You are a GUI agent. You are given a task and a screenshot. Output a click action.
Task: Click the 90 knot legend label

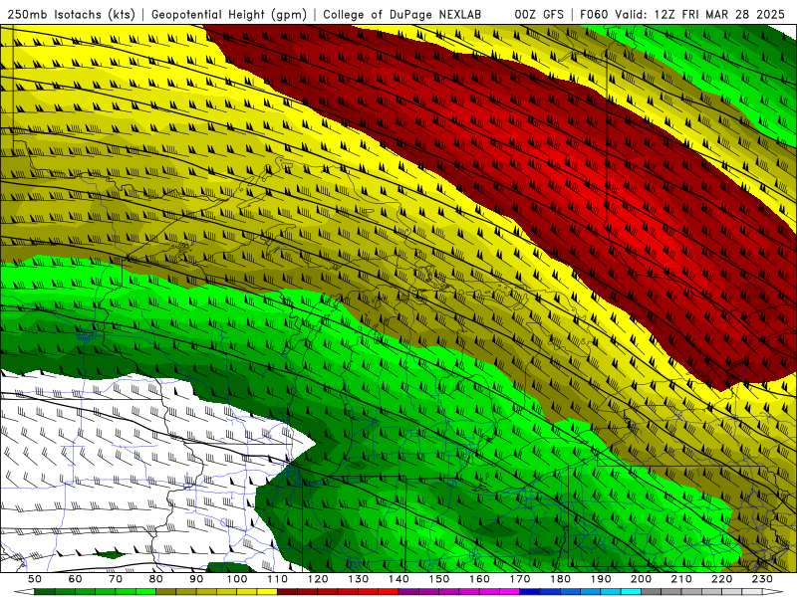pyautogui.click(x=196, y=579)
